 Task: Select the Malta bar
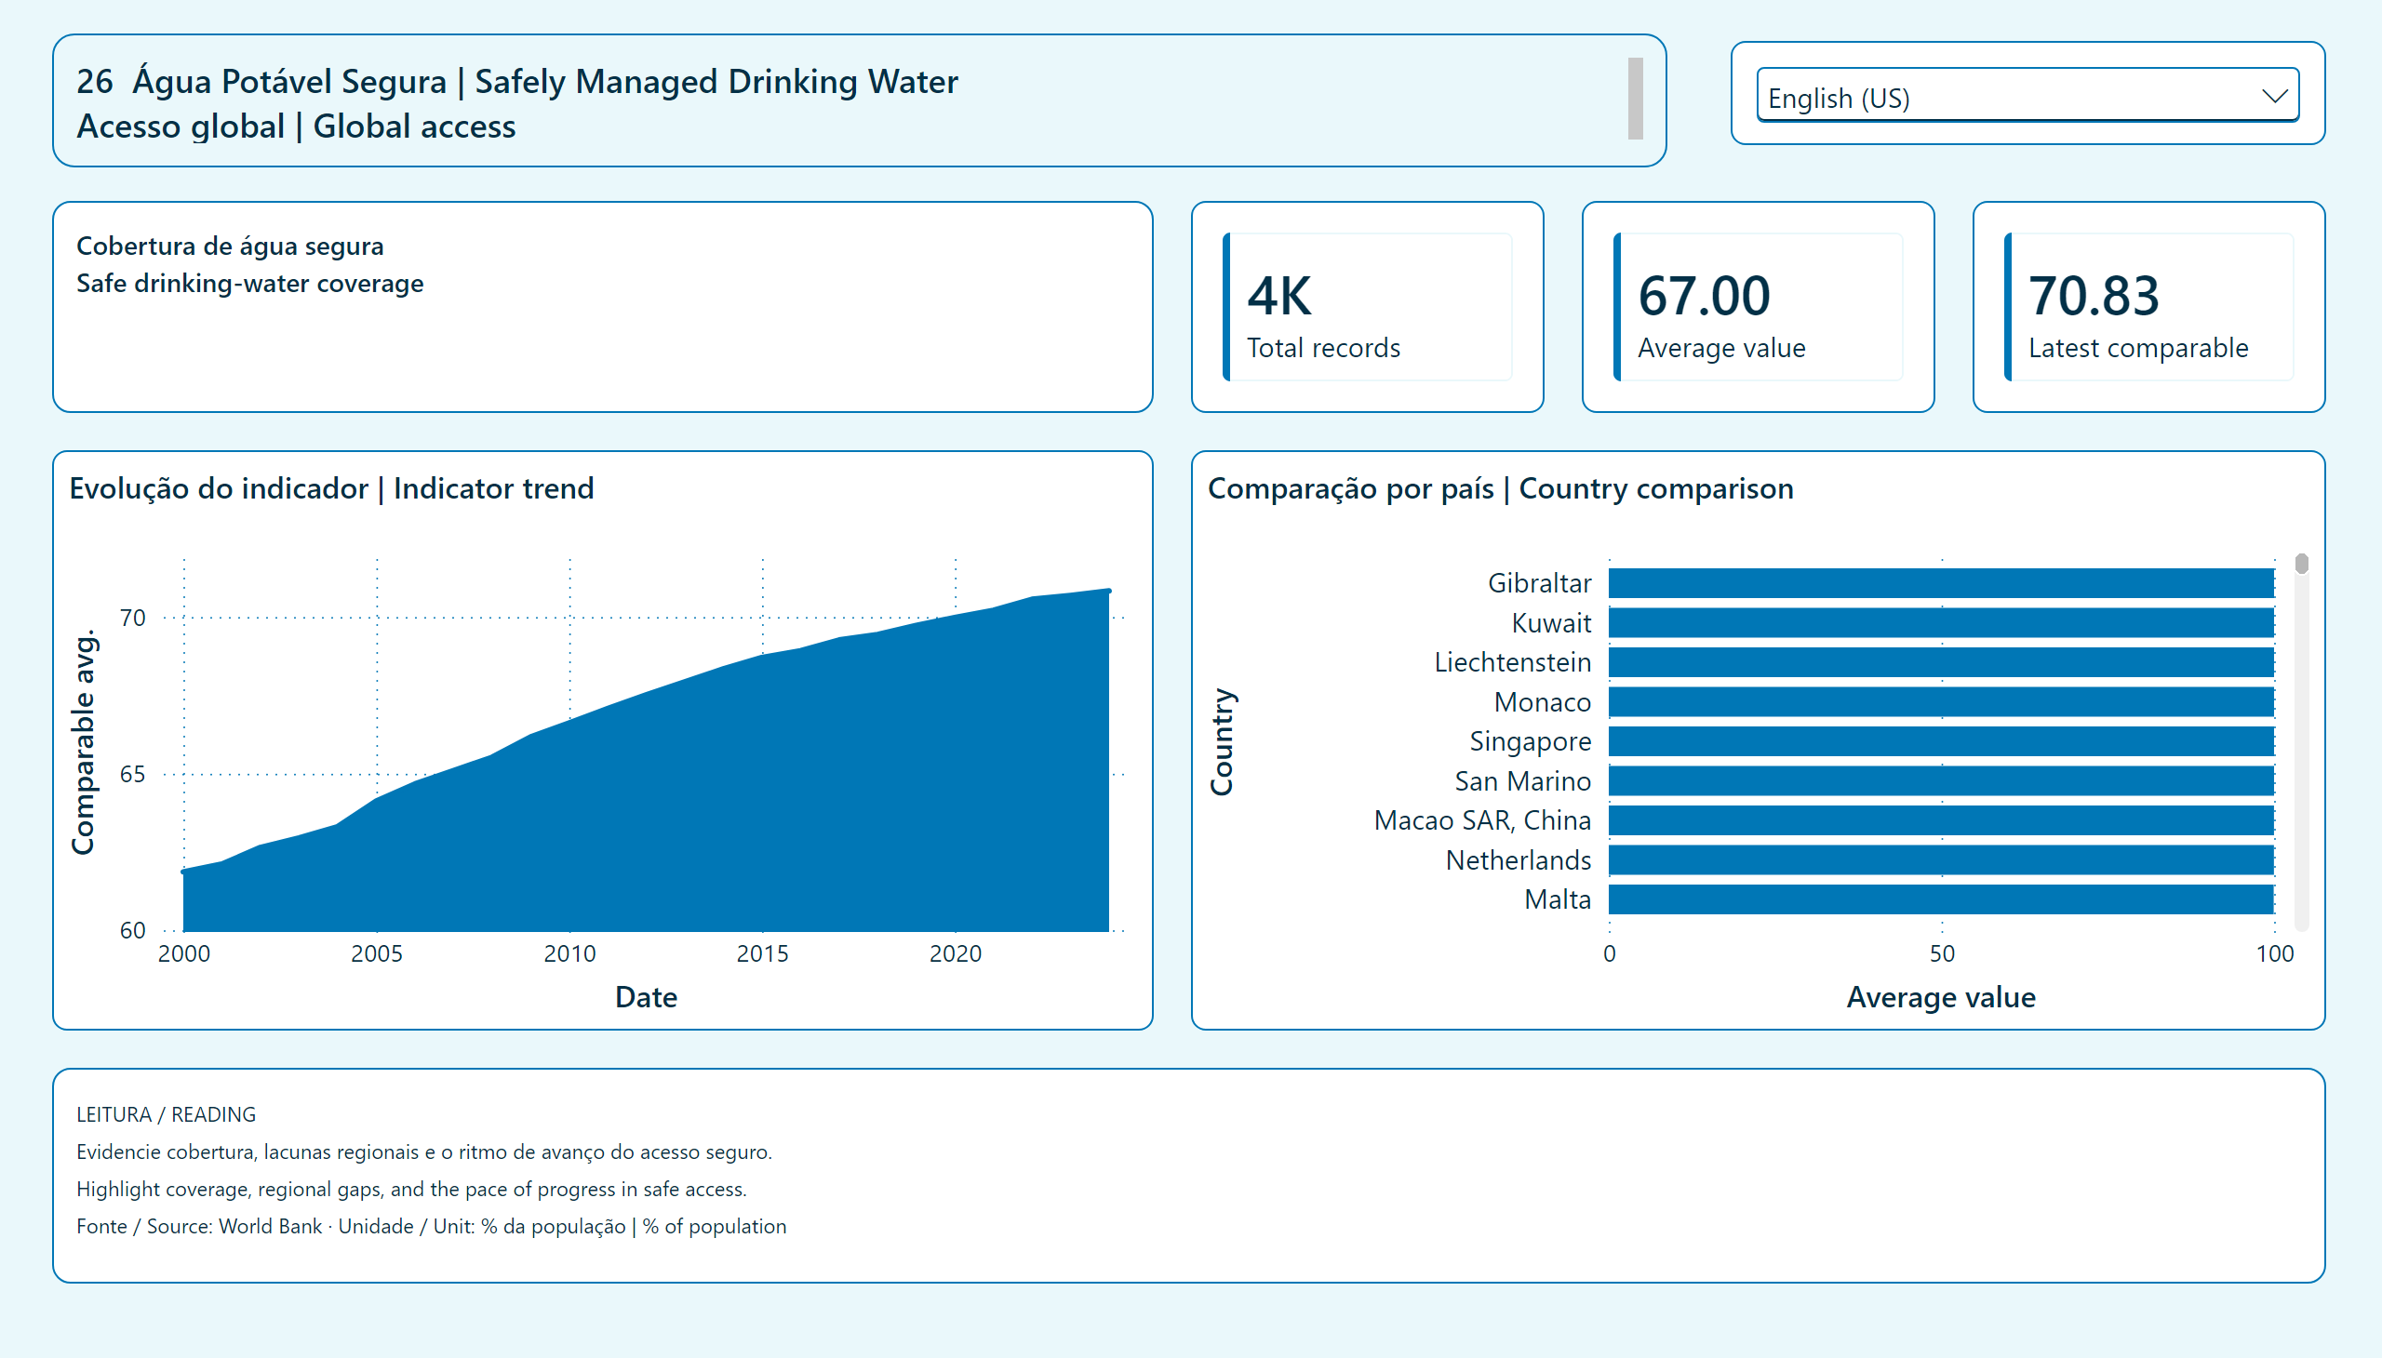[1941, 899]
